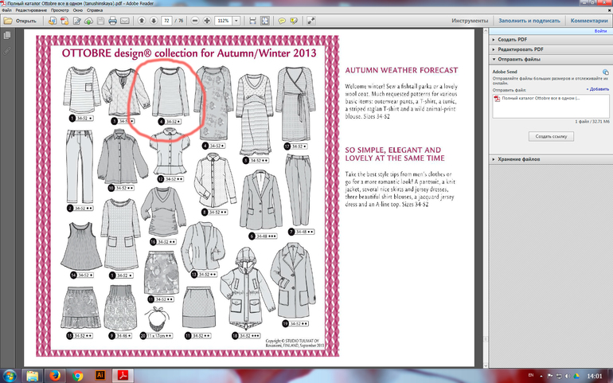Open the Просмотр menu
The height and width of the screenshot is (383, 613).
tap(59, 9)
